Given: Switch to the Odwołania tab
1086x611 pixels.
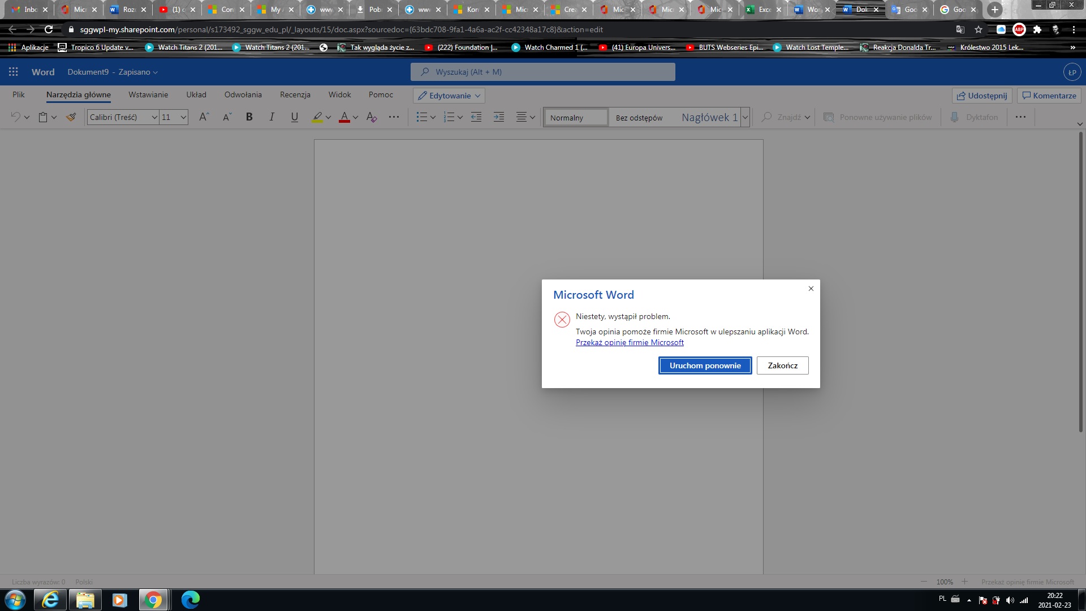Looking at the screenshot, I should [243, 94].
